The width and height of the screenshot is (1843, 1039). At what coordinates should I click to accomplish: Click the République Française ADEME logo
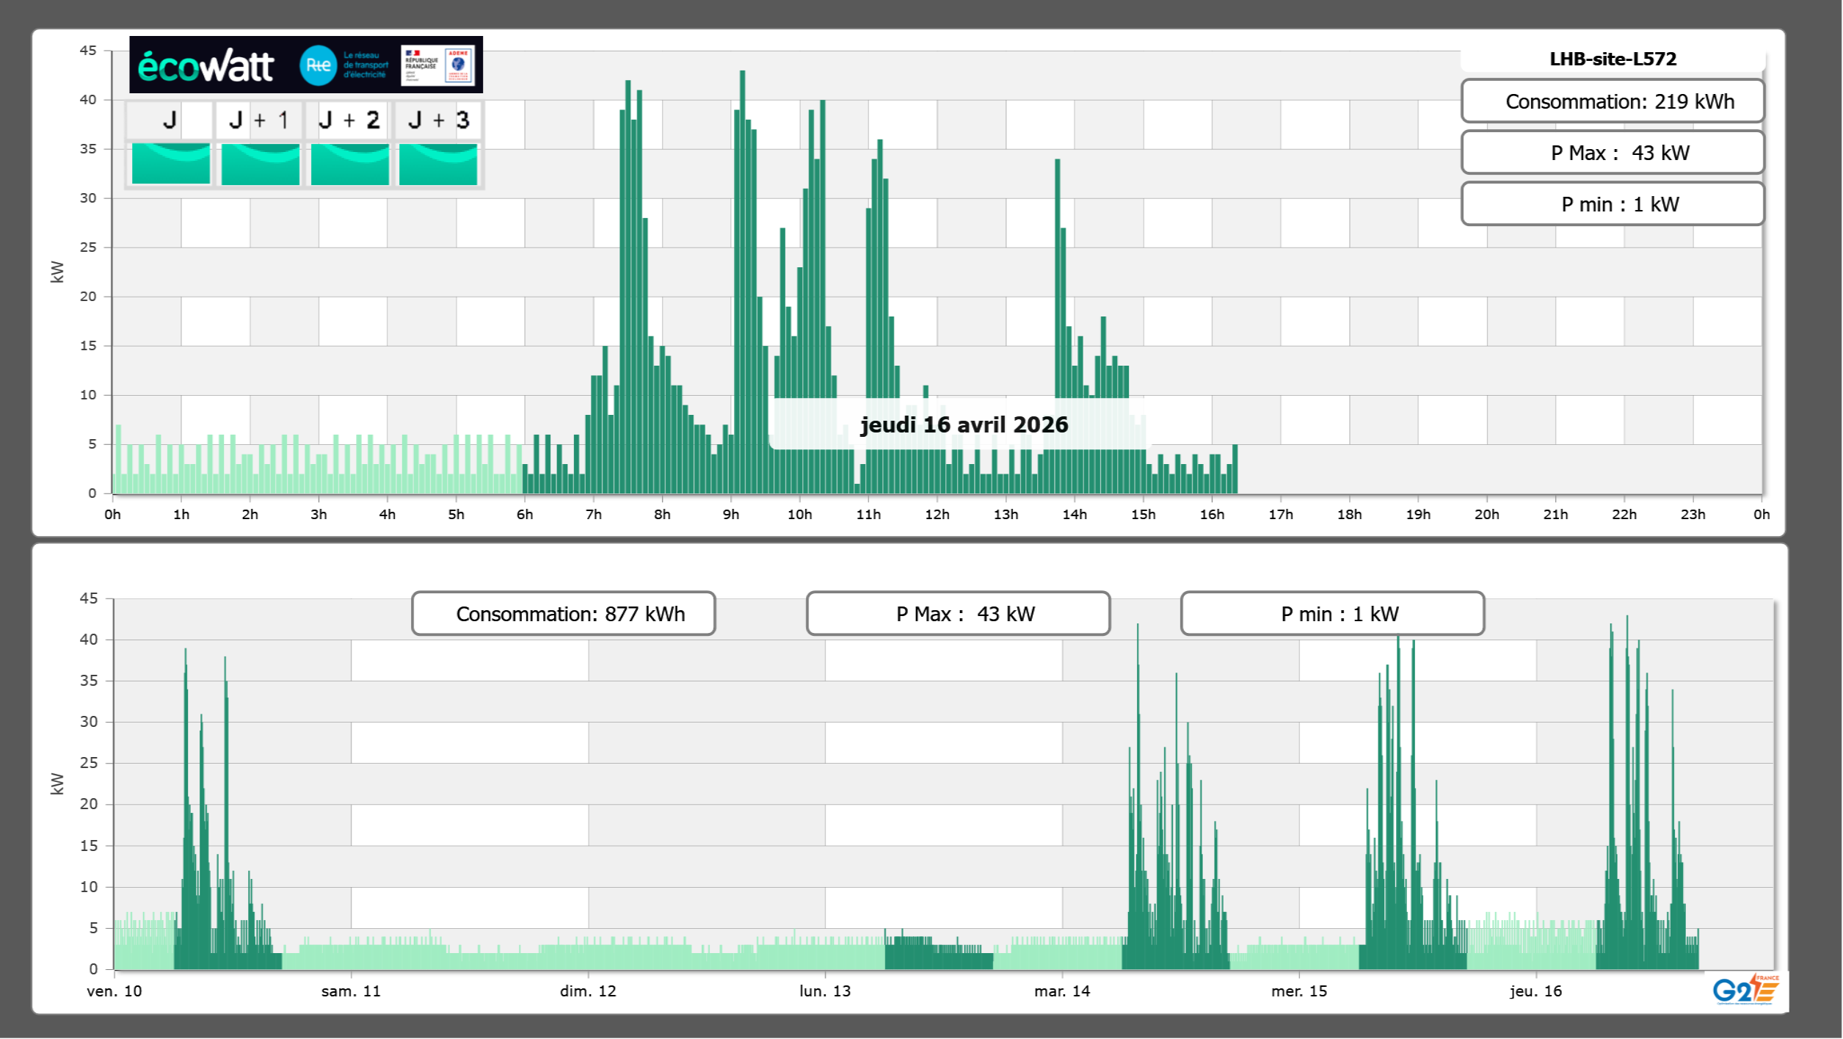coord(438,65)
